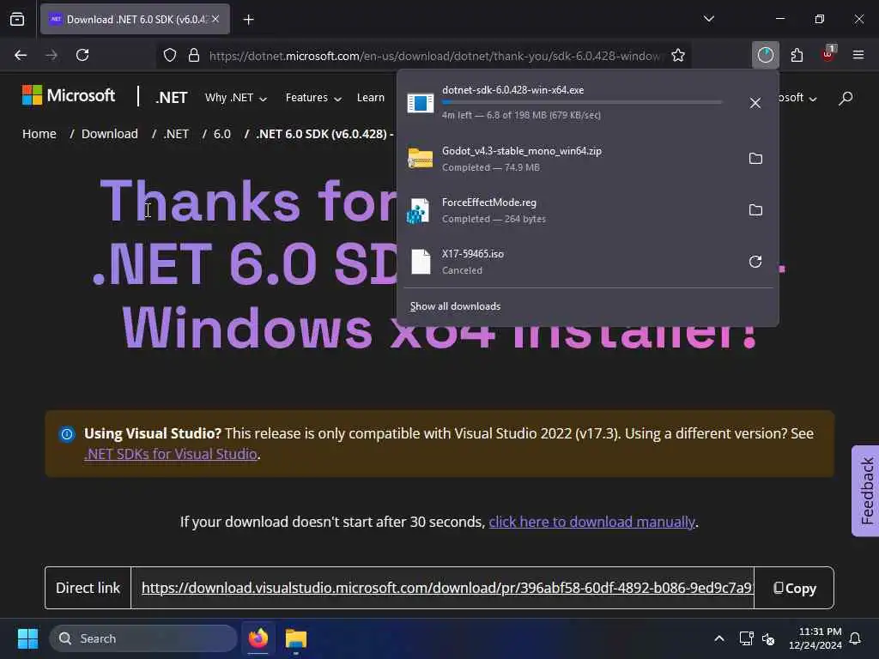Viewport: 879px width, 659px height.
Task: Switch to Firefox on the taskbar
Action: coord(258,638)
